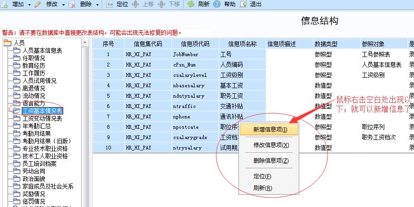Viewport: 414px width, 207px height.
Task: Click tree panel scrollbar up arrow
Action: click(85, 43)
